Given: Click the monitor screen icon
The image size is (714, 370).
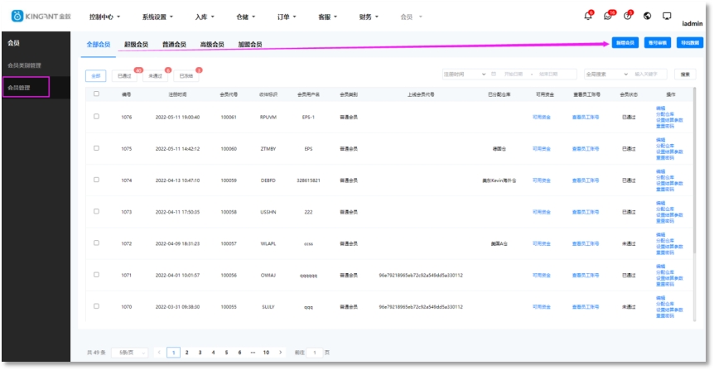Looking at the screenshot, I should point(667,17).
